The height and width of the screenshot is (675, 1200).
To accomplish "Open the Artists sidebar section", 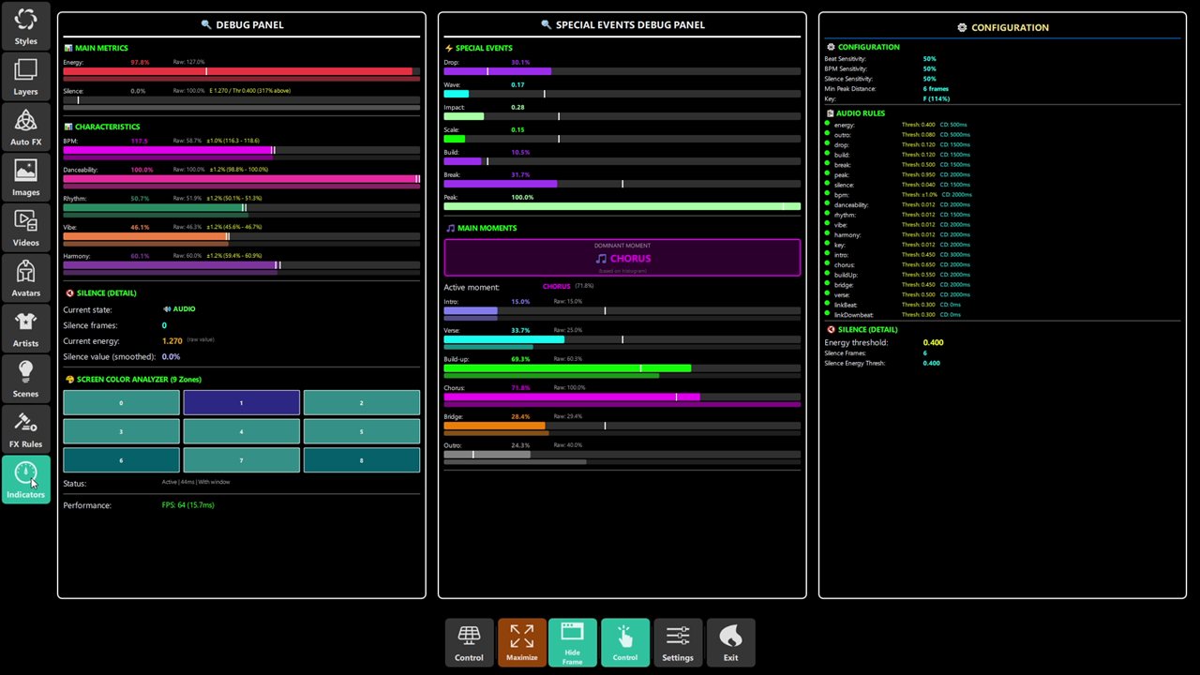I will [x=25, y=327].
